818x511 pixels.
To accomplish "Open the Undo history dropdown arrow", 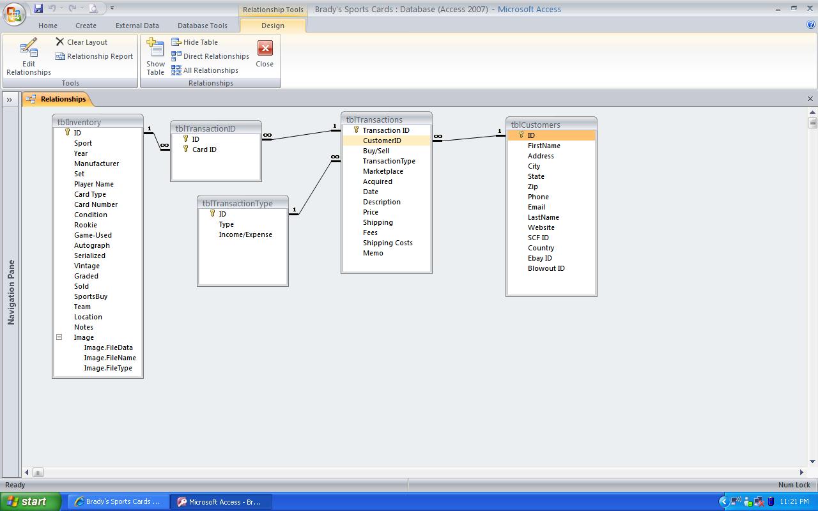I will 62,8.
